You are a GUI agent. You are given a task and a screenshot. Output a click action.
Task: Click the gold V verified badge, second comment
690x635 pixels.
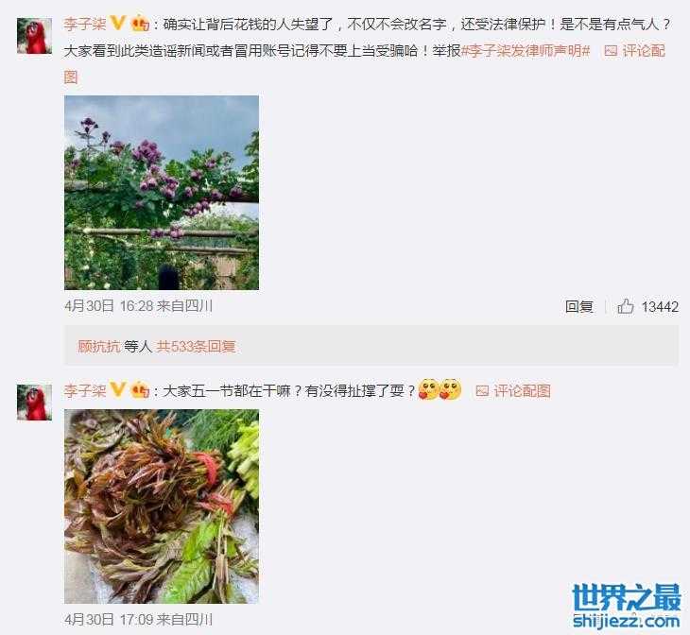click(117, 389)
